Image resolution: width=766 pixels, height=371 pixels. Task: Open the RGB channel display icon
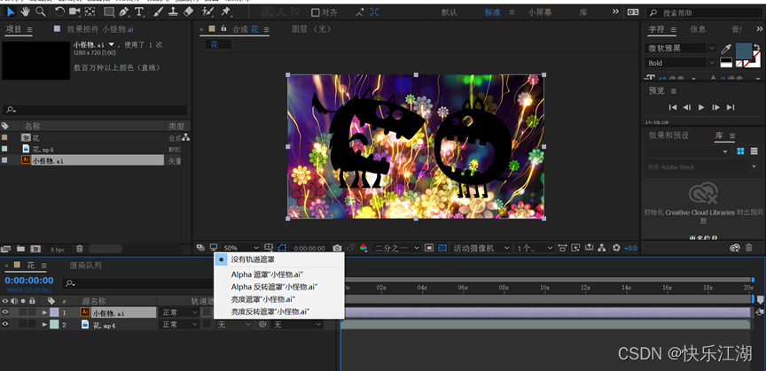coord(363,248)
